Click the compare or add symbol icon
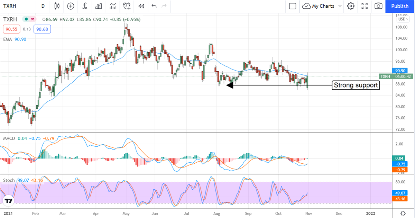 (71, 6)
